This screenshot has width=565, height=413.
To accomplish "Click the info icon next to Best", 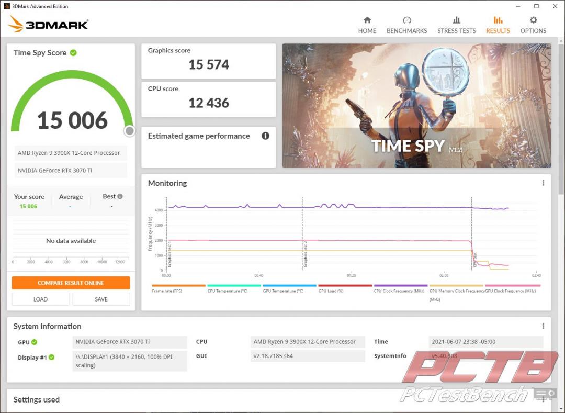I will click(x=120, y=196).
